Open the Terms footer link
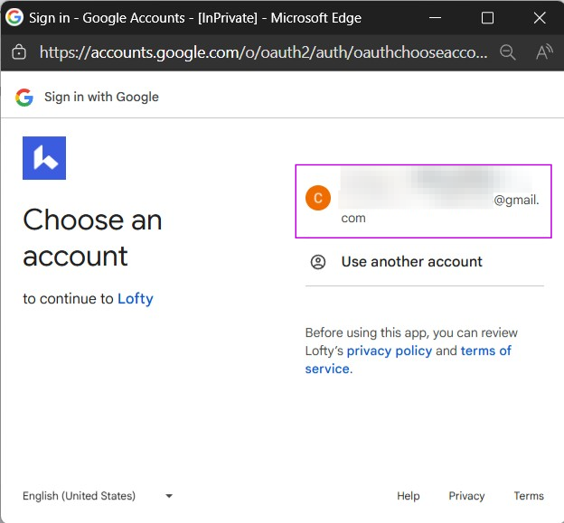564x523 pixels. 529,496
